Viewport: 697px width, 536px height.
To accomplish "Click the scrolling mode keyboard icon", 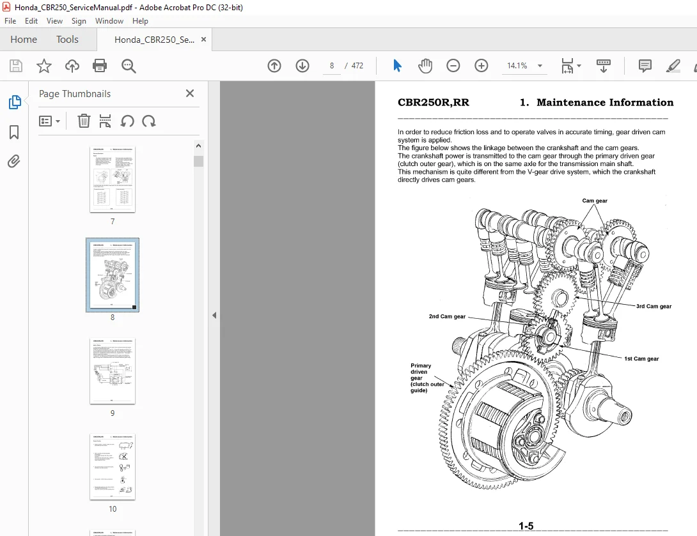I will point(603,66).
